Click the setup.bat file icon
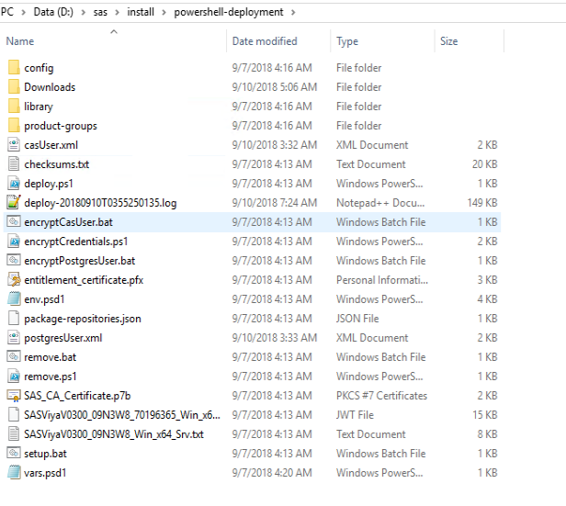The image size is (566, 506). point(14,454)
